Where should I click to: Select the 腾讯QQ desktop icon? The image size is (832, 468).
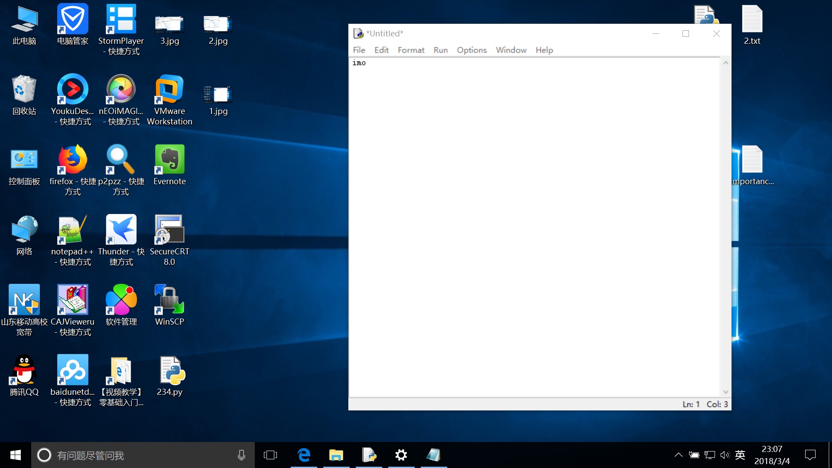point(24,376)
